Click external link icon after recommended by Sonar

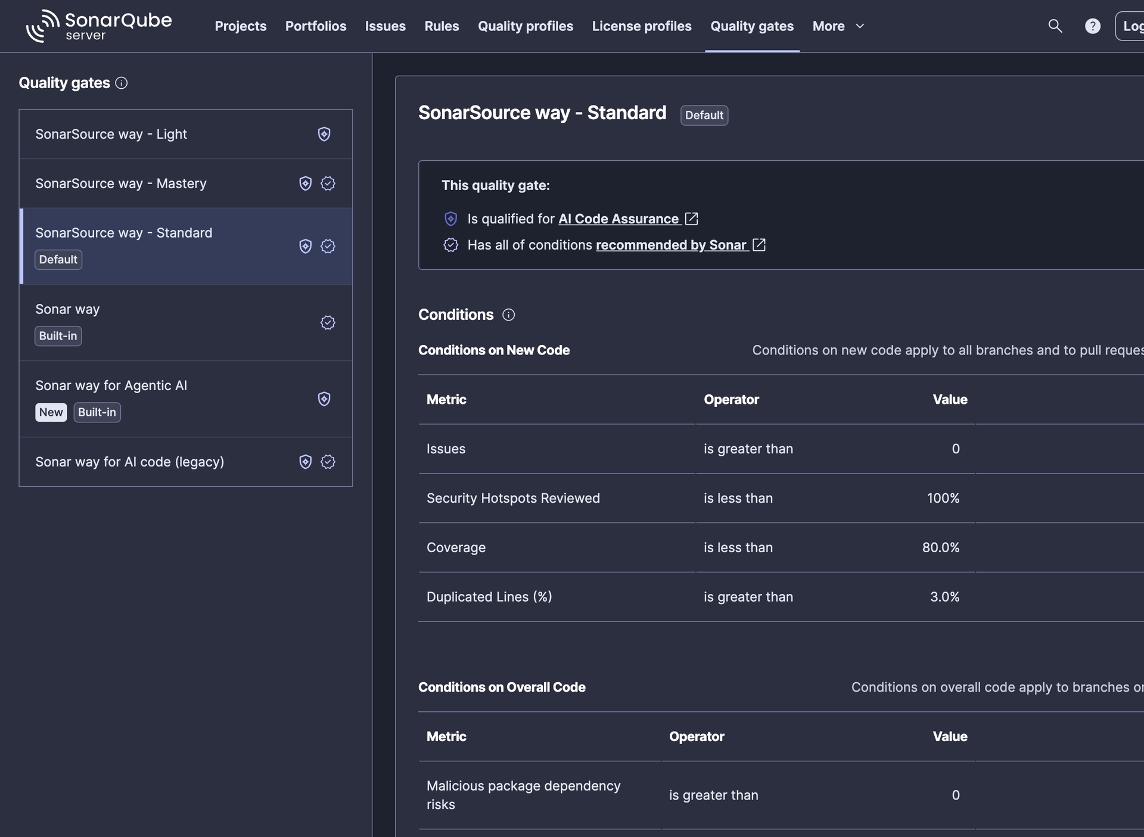(x=759, y=245)
